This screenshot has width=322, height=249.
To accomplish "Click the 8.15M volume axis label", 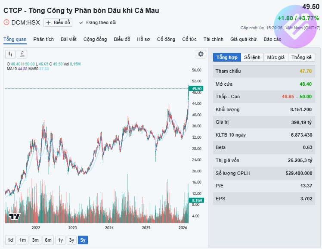I will pos(197,200).
